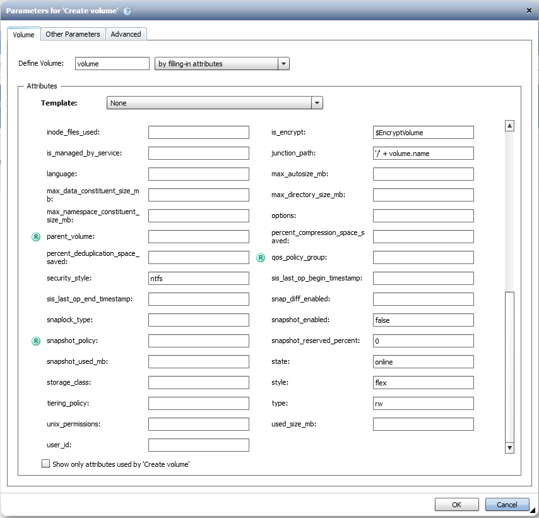Open the Template dropdown

point(317,103)
